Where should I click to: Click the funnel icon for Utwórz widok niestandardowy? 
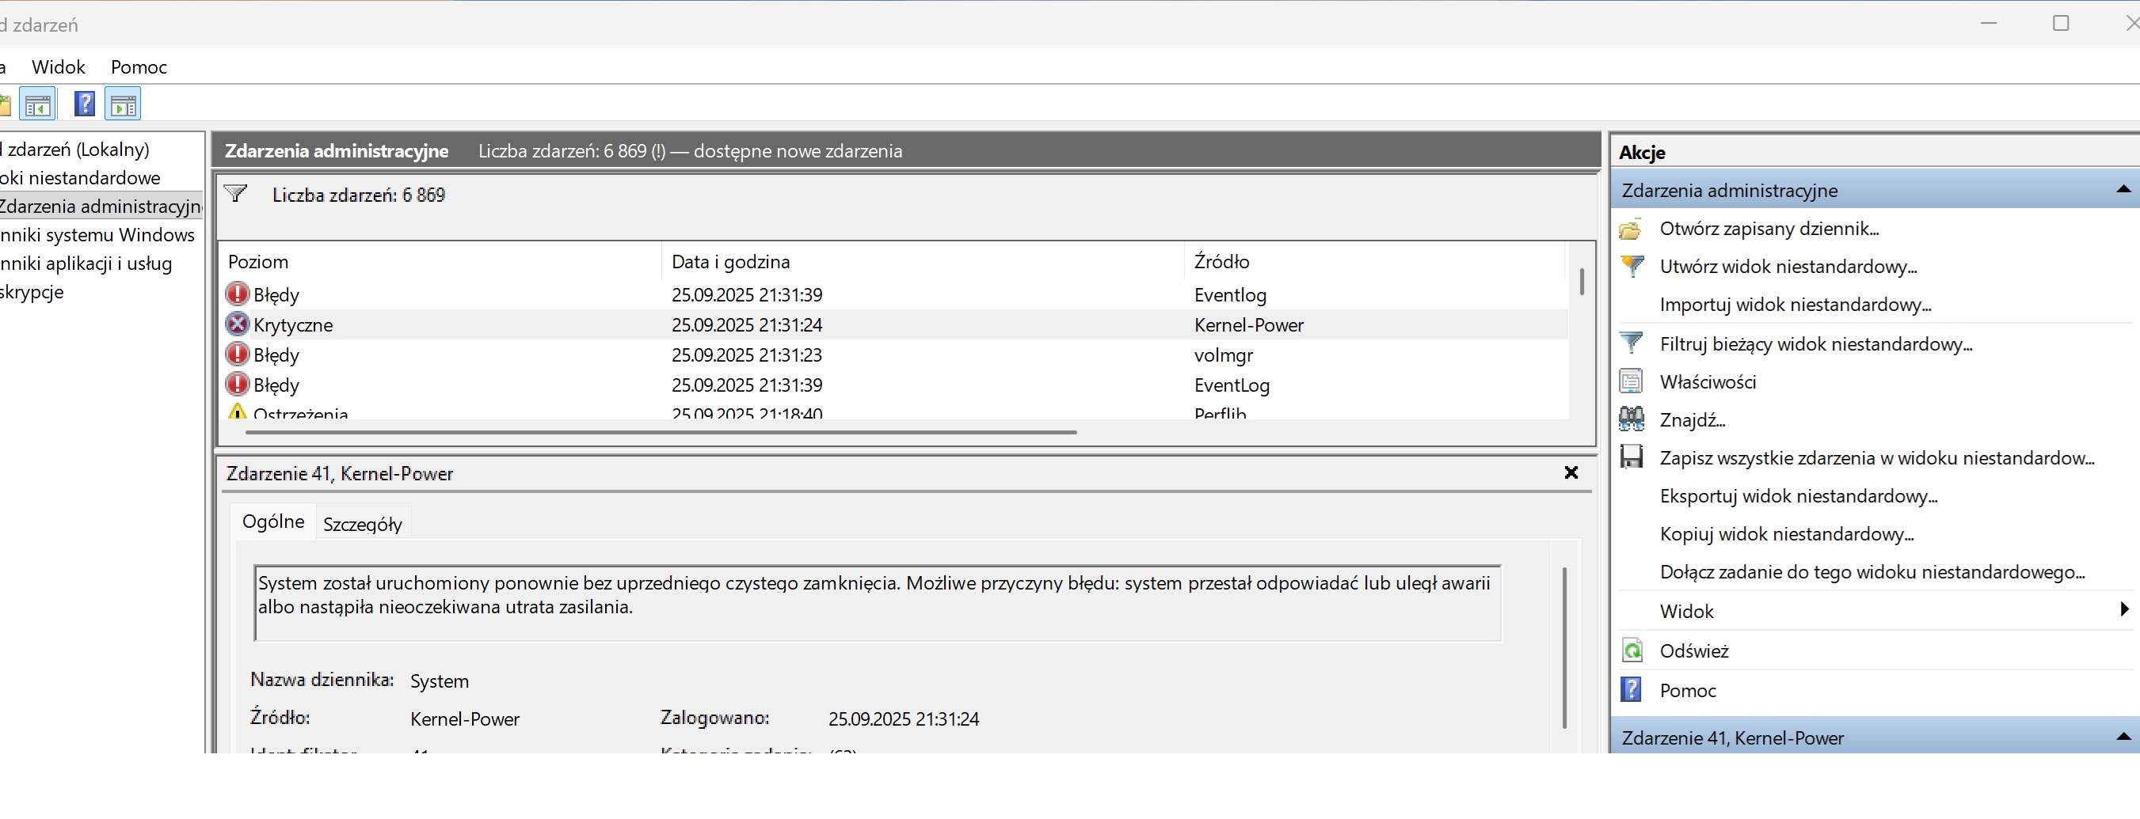click(1631, 267)
